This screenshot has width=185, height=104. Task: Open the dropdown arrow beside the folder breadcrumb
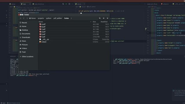tap(71, 18)
